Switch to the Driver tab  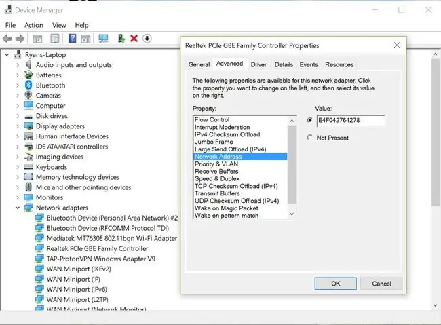tap(258, 64)
